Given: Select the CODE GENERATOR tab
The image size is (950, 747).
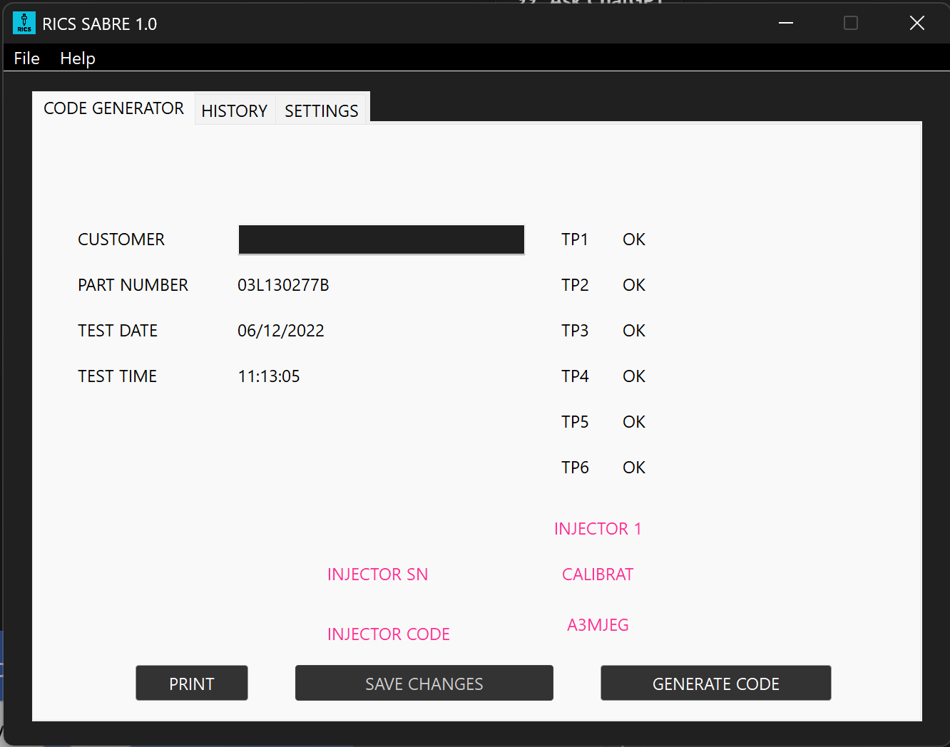Looking at the screenshot, I should [113, 108].
